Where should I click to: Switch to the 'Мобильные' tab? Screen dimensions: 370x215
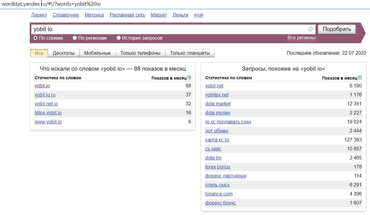click(97, 53)
